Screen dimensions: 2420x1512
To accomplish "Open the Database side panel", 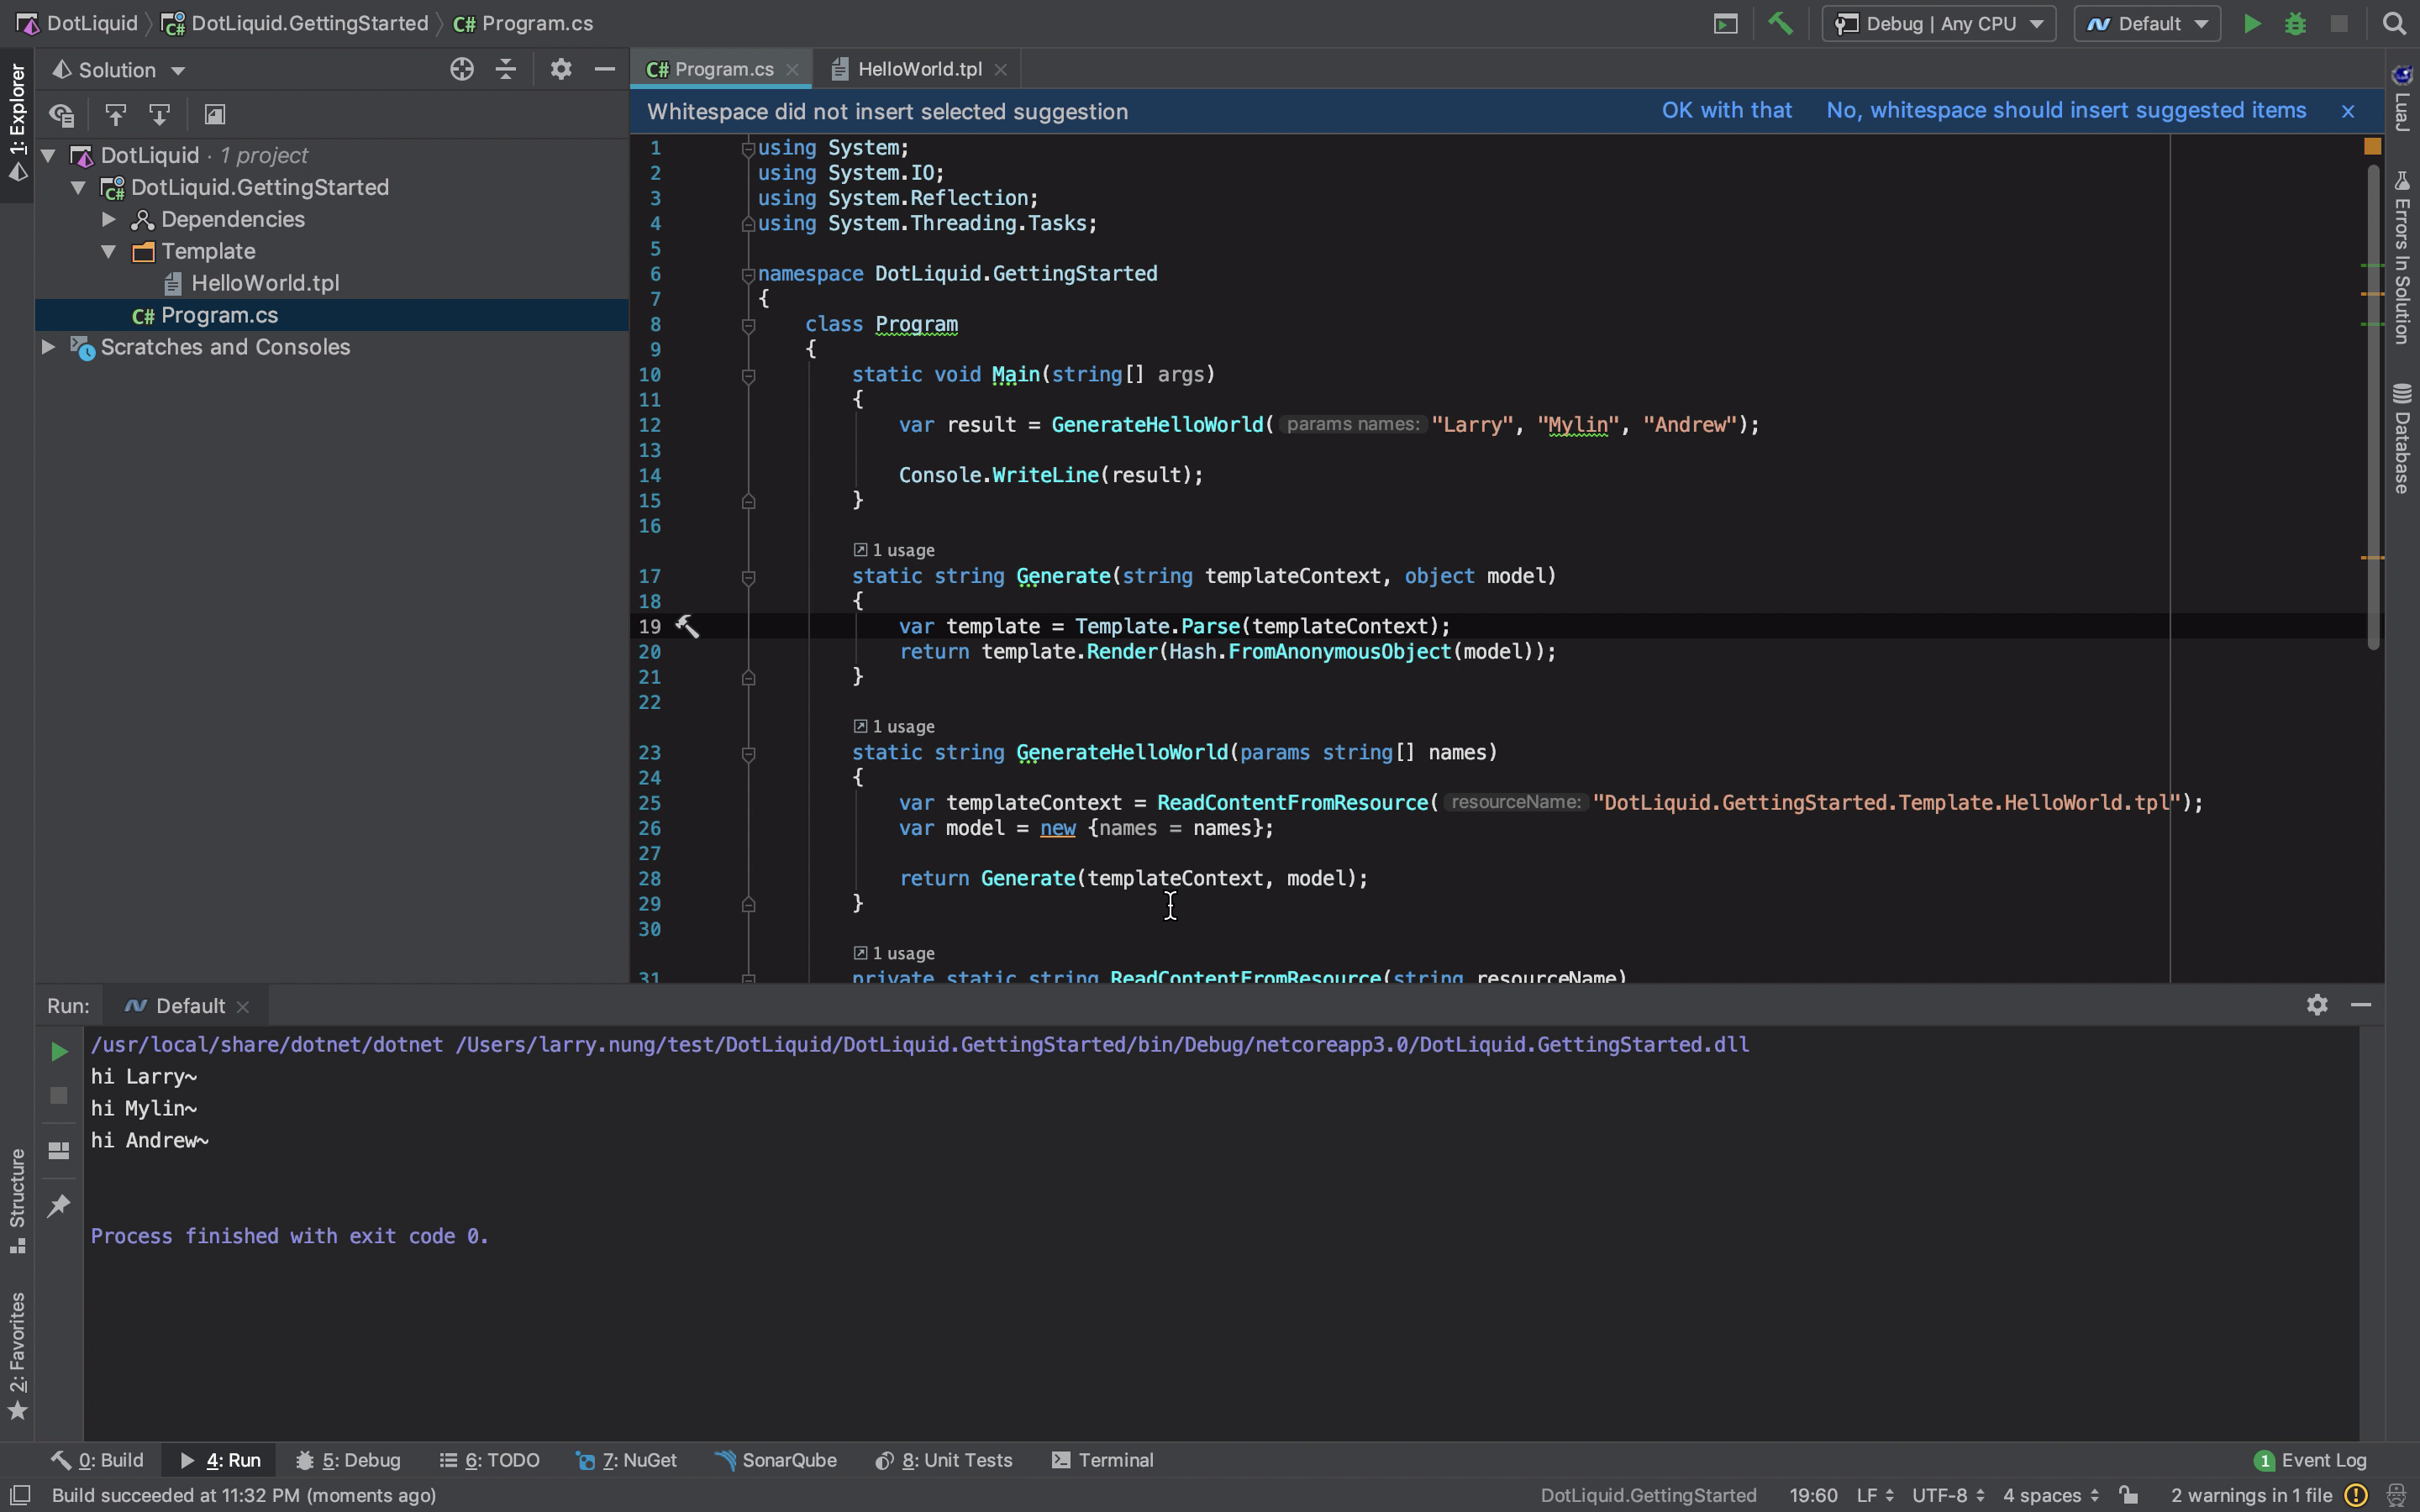I will (2403, 438).
